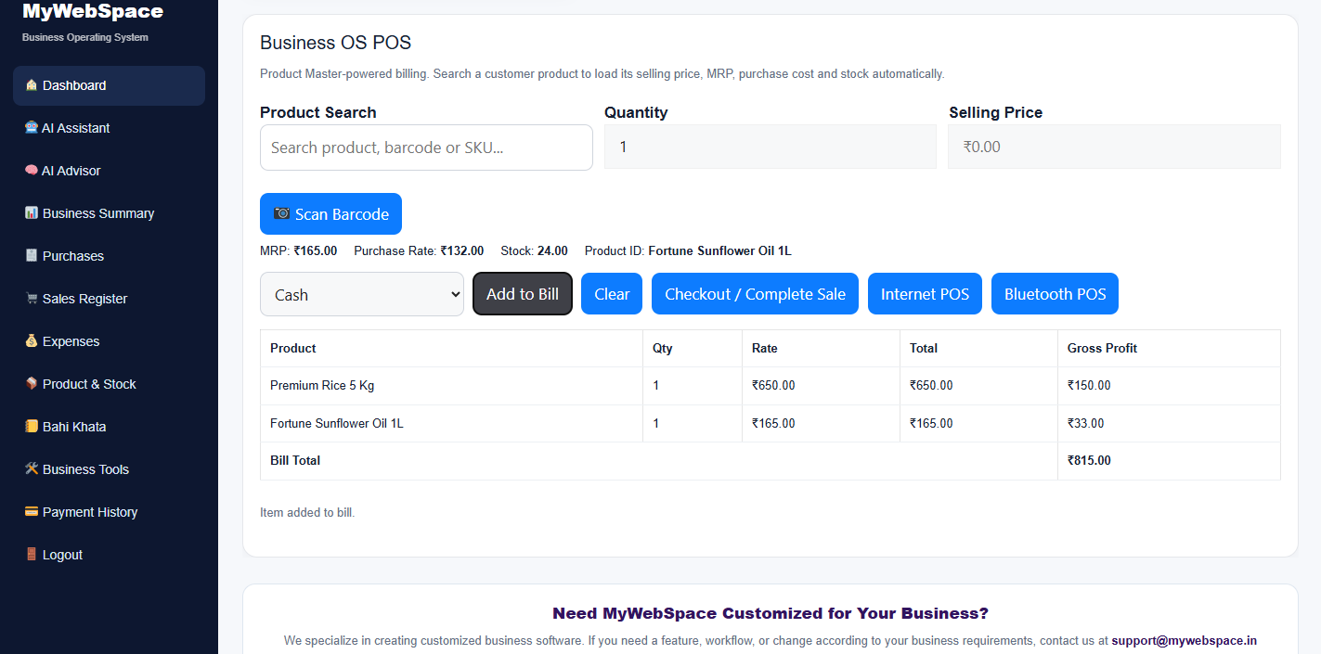Open the Cash payment method dropdown
The height and width of the screenshot is (654, 1321).
[x=362, y=294]
